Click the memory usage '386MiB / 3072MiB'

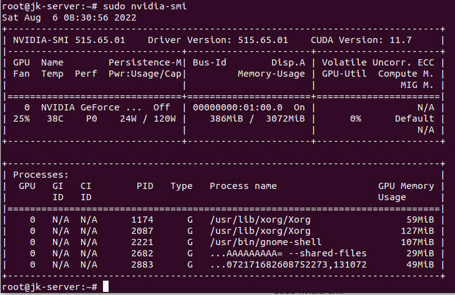(257, 118)
